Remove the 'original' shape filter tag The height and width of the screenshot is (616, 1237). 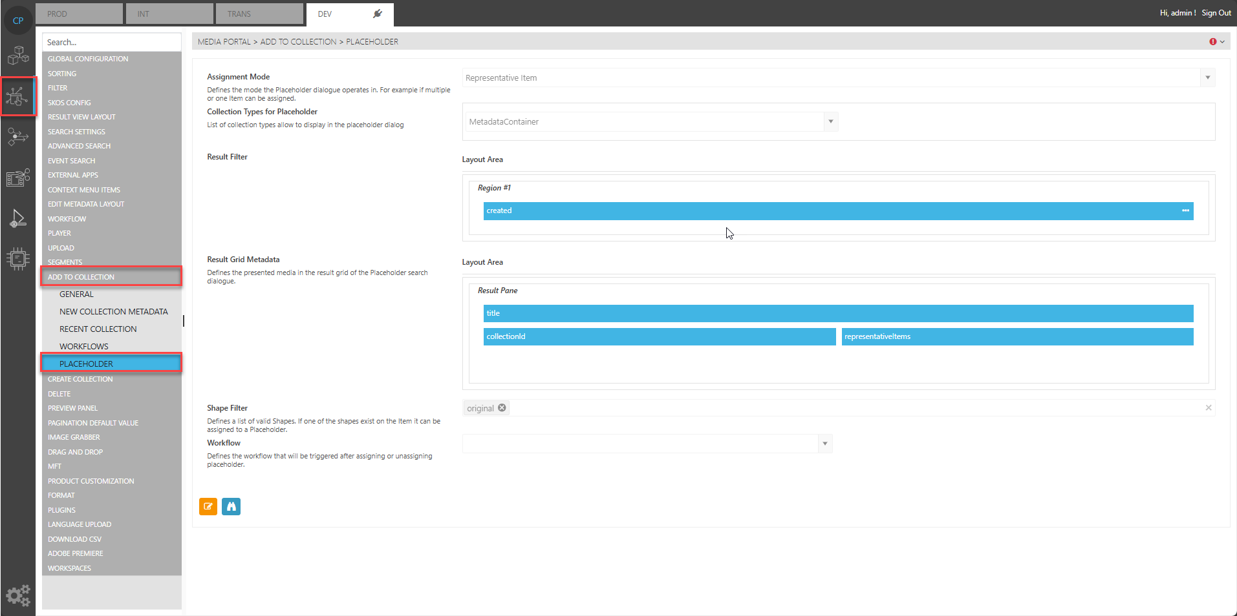pyautogui.click(x=502, y=408)
